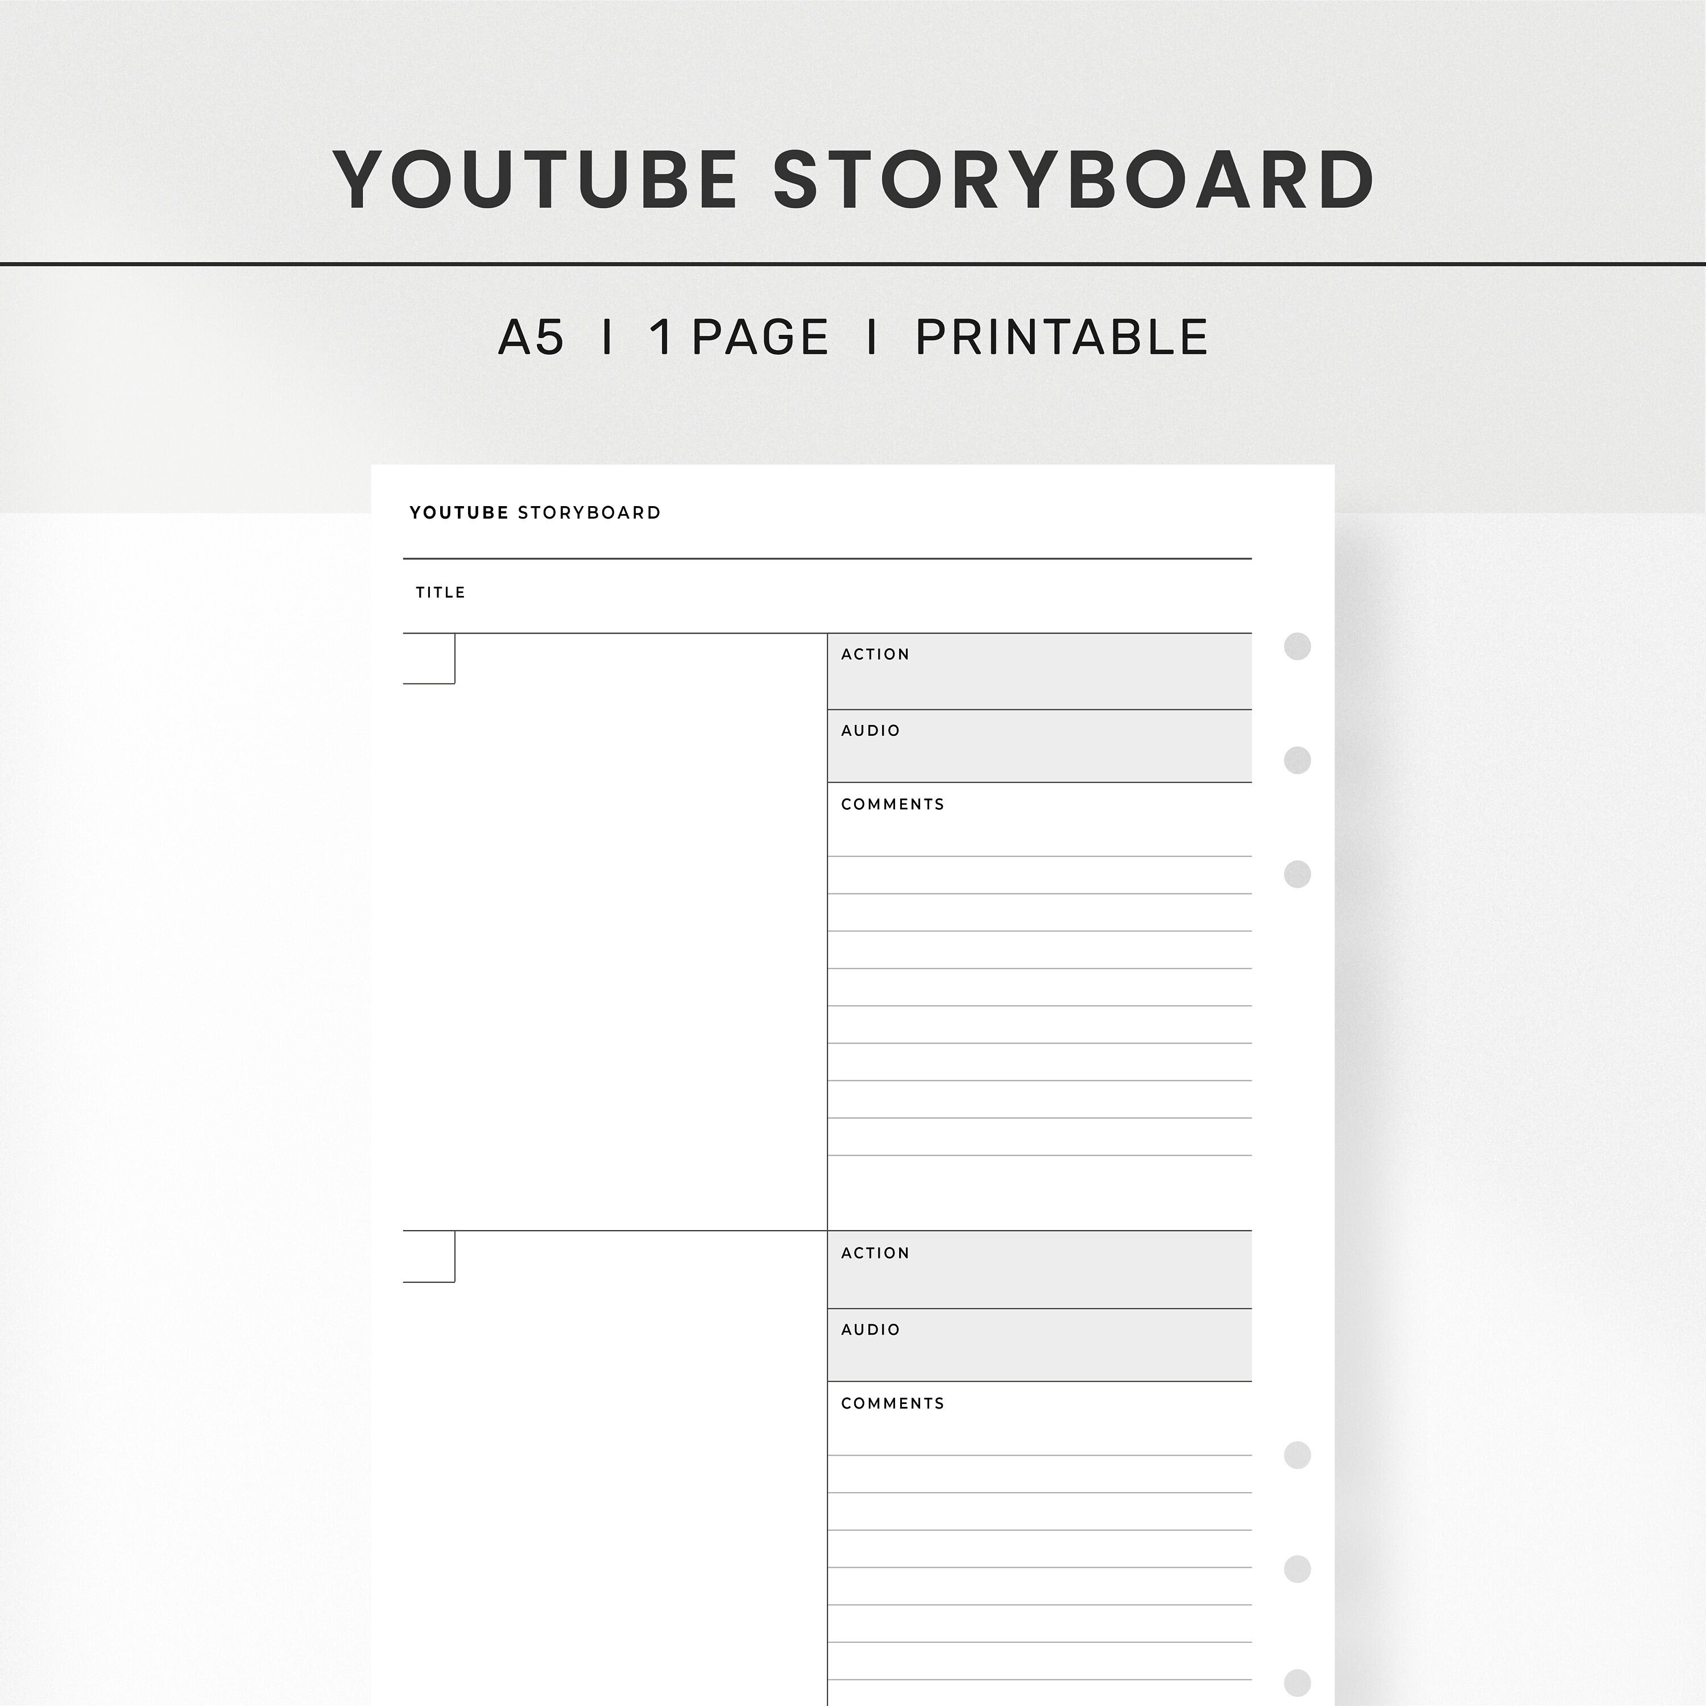This screenshot has height=1706, width=1706.
Task: Select the first ACTION shaded bar
Action: point(1040,671)
